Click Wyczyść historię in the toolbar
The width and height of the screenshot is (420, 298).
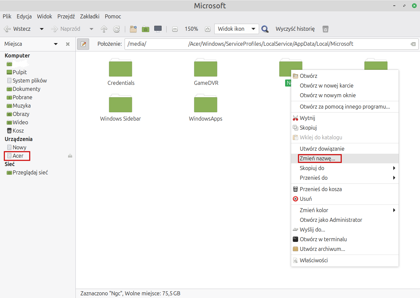coord(295,29)
